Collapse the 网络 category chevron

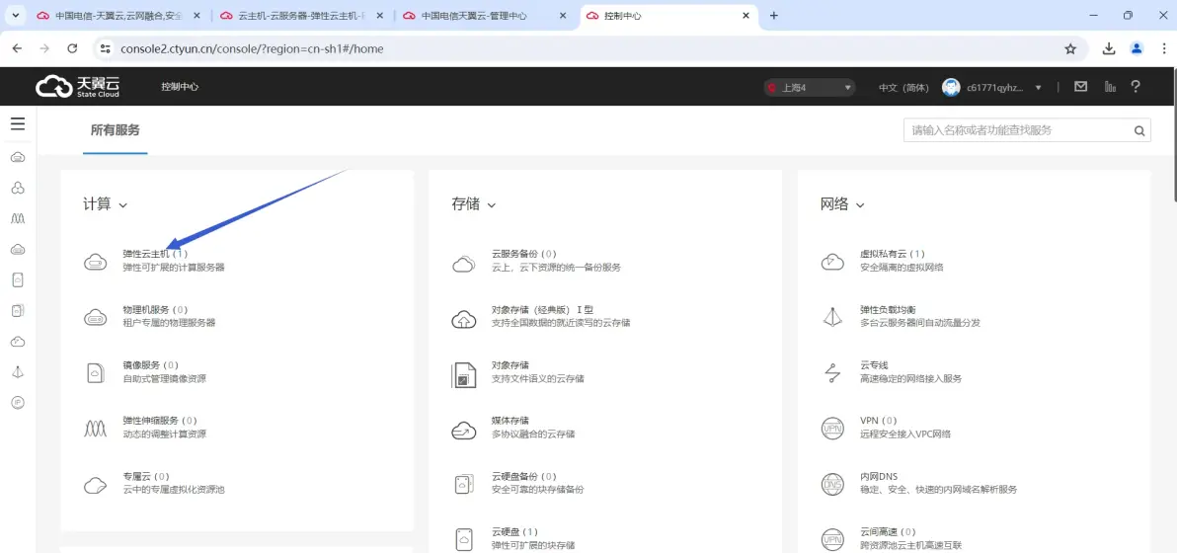[x=860, y=204]
